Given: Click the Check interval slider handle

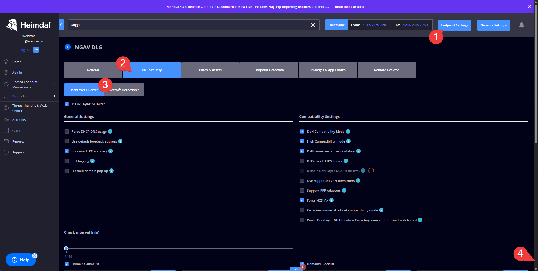Looking at the screenshot, I should pos(66,248).
